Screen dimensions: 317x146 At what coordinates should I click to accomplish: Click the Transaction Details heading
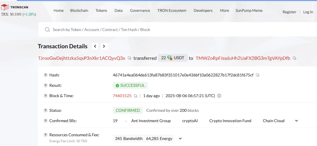(63, 46)
